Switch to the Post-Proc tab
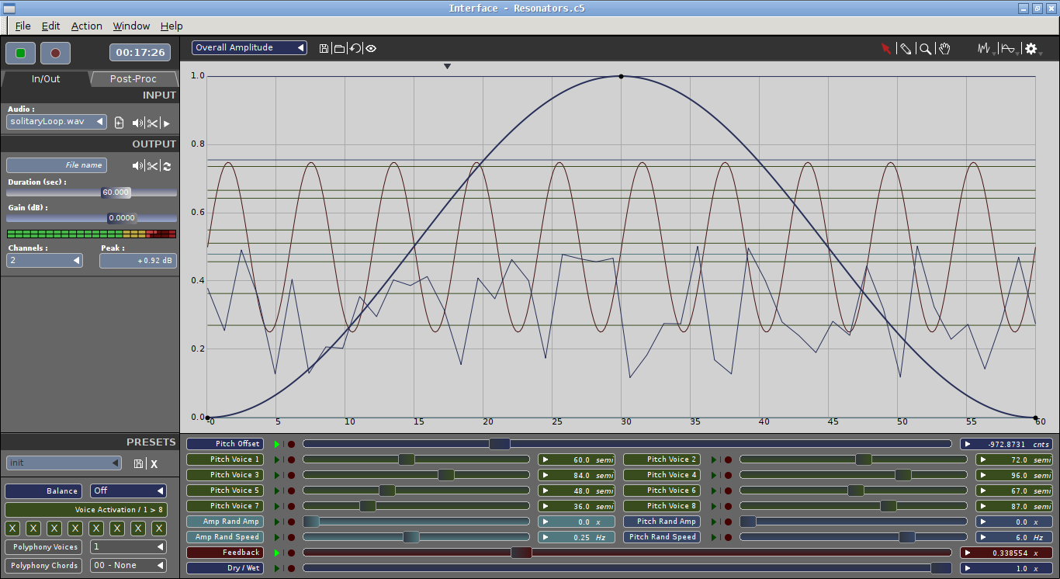The width and height of the screenshot is (1060, 579). [x=133, y=78]
